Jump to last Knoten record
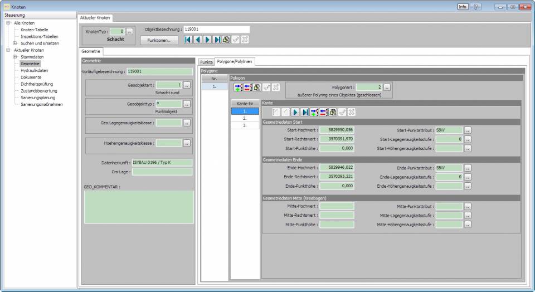 pos(217,40)
